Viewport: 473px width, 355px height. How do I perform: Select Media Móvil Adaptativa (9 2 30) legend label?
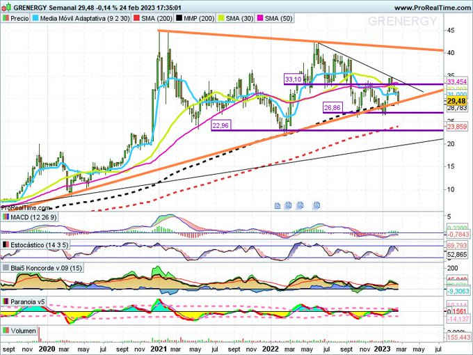(x=85, y=18)
